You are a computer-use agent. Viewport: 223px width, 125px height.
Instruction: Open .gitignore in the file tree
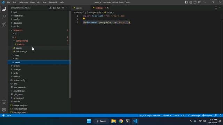pyautogui.click(x=39, y=94)
